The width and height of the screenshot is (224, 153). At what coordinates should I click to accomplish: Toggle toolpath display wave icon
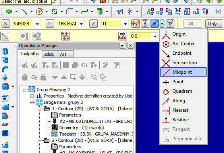34,77
